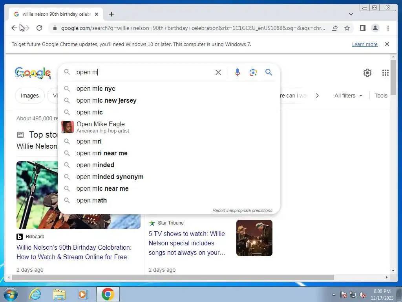The width and height of the screenshot is (402, 302).
Task: Expand the tab search chevron
Action: (351, 14)
